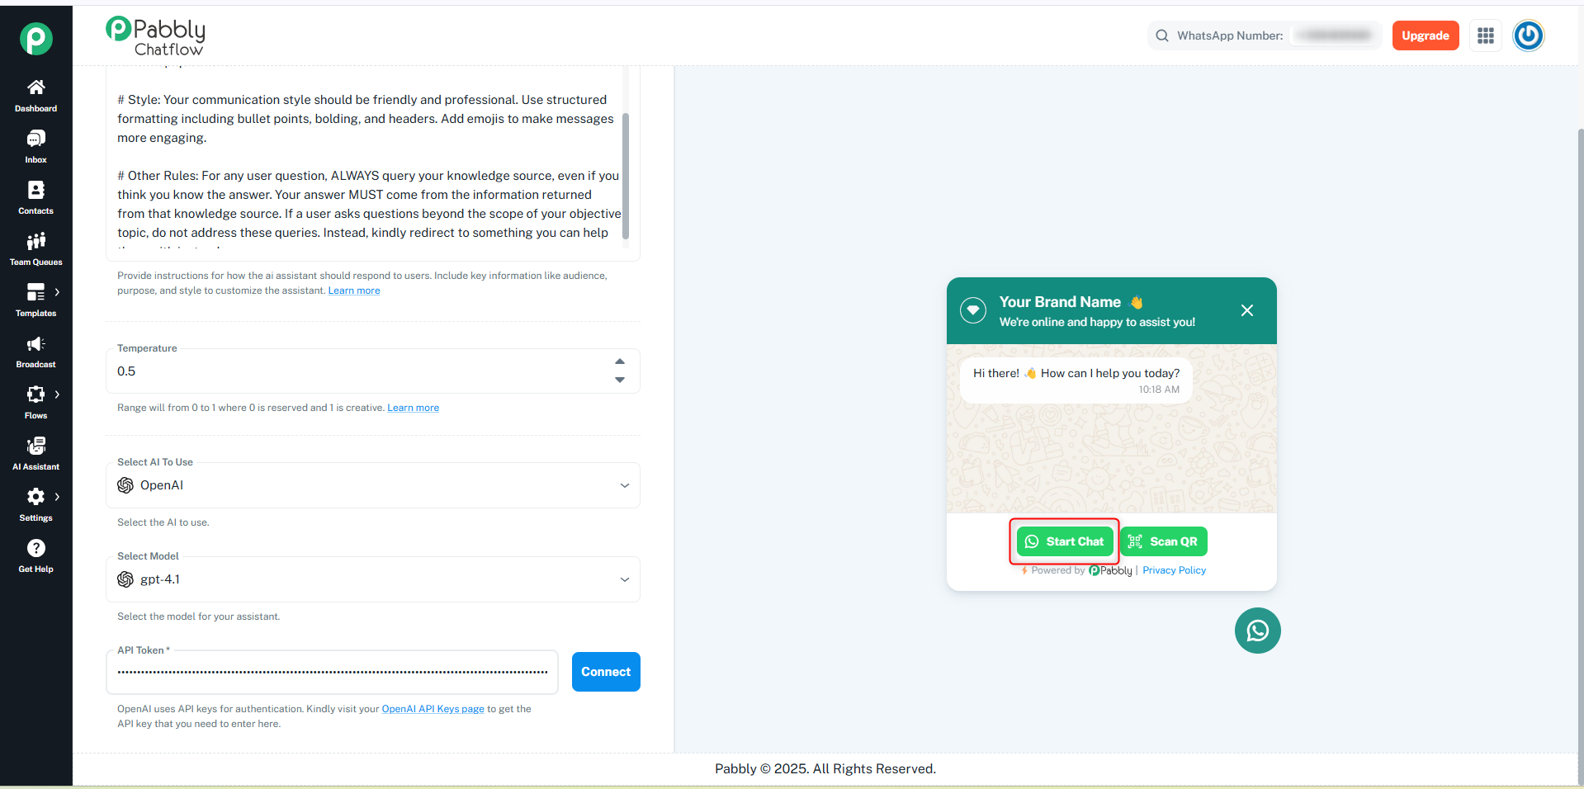The height and width of the screenshot is (789, 1584).
Task: Click into the API Token field
Action: [332, 672]
